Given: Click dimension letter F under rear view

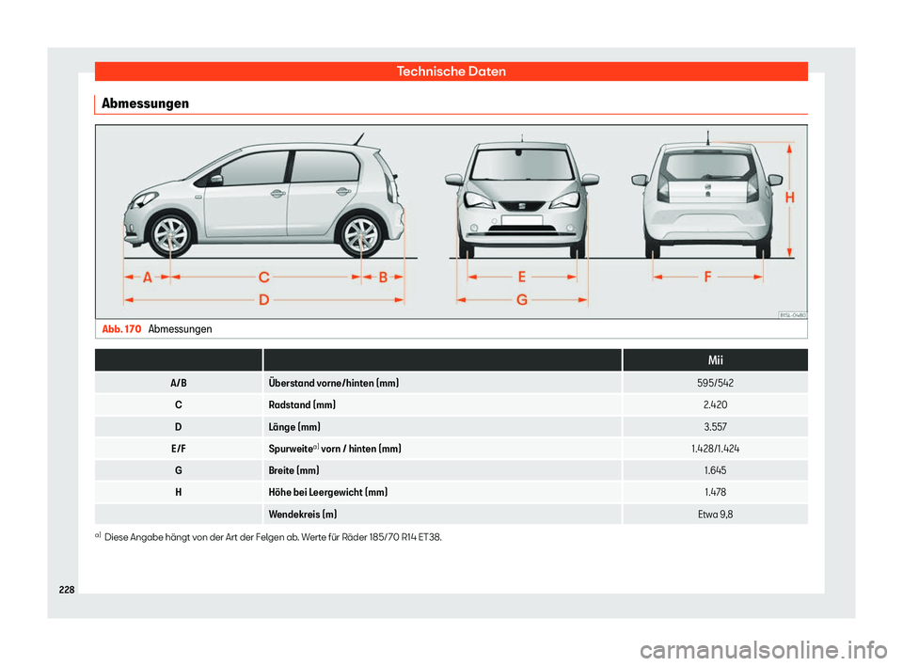Looking at the screenshot, I should click(707, 277).
